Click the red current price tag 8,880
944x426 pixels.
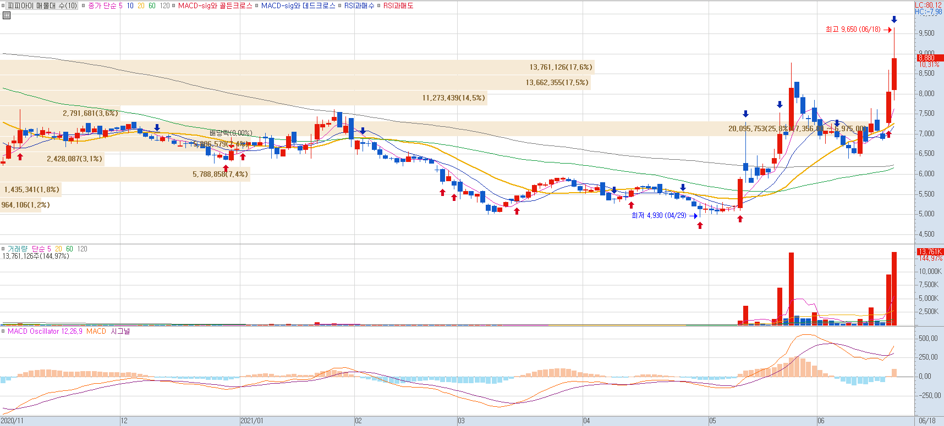coord(930,58)
